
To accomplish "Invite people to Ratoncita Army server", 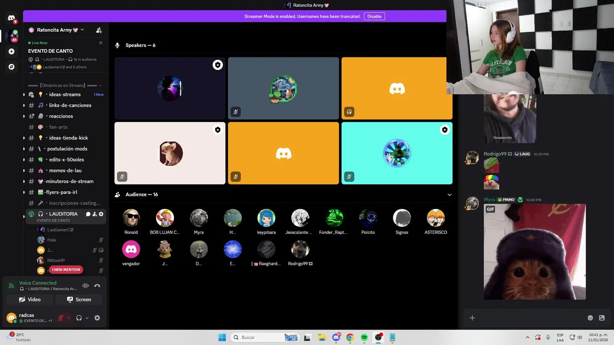I will (x=99, y=30).
